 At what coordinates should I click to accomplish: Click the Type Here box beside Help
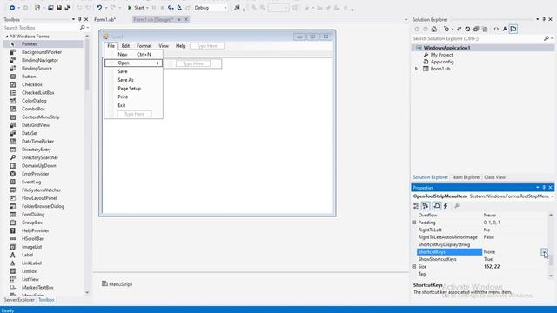[207, 46]
